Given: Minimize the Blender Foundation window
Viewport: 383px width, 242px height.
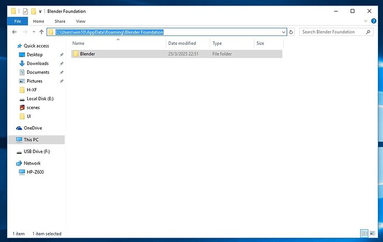Looking at the screenshot, I should [x=336, y=11].
